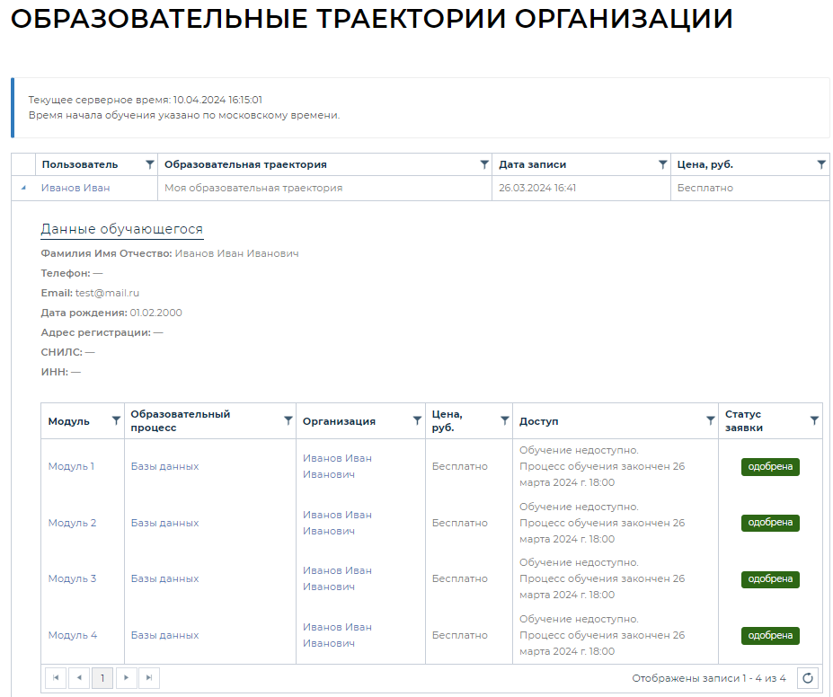Screen dimensions: 833x697
Task: Open filter on top Цена, руб. column
Action: point(820,165)
